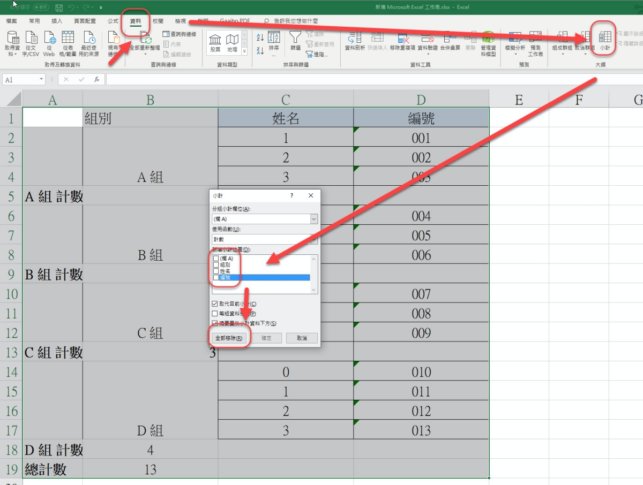
Task: Click 合併彙算 (Consolidate) icon
Action: [x=450, y=40]
